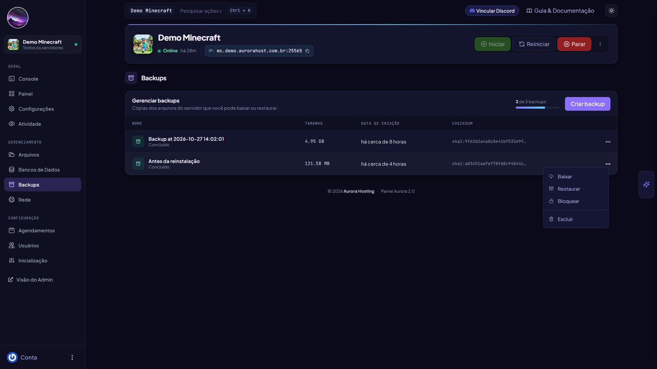The height and width of the screenshot is (369, 657).
Task: Click the archive icon of Backup at 2026-10-27
Action: (x=138, y=142)
